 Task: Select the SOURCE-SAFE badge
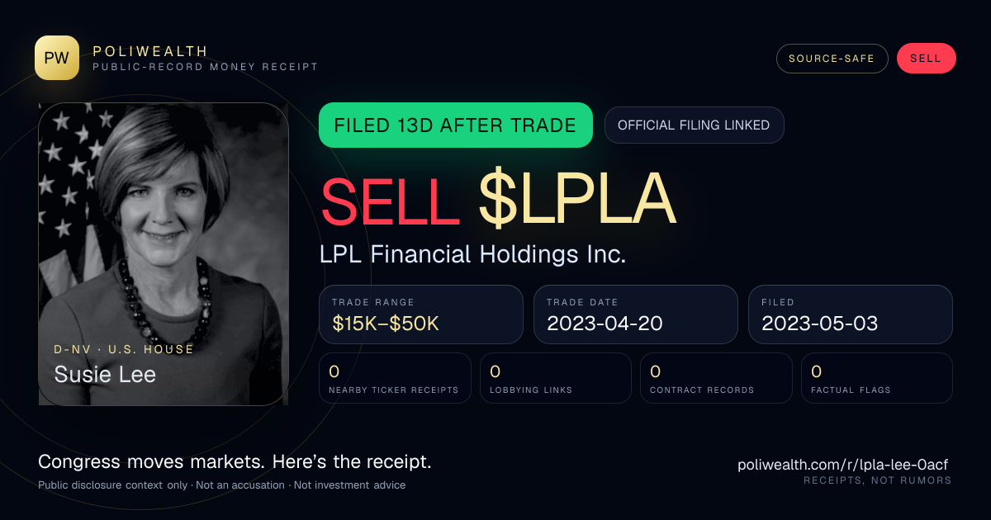pos(832,59)
